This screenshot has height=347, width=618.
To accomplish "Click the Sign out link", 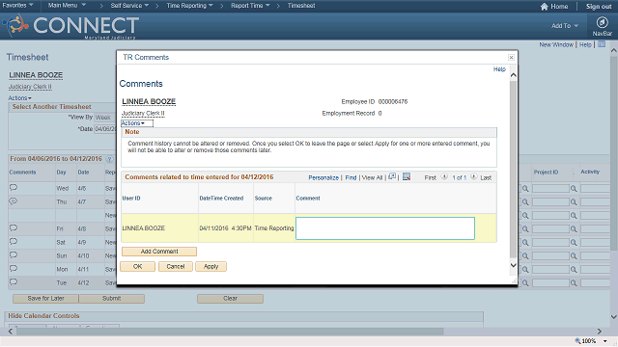I will [599, 7].
